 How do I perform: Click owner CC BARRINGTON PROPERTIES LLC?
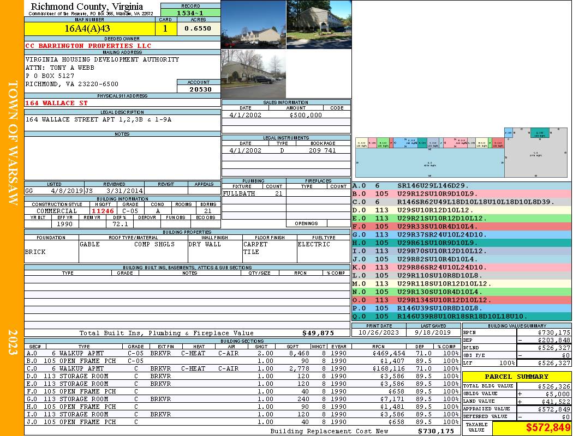click(x=88, y=46)
